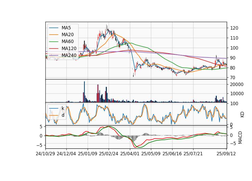Click the 120 price axis tick label

tap(234, 28)
